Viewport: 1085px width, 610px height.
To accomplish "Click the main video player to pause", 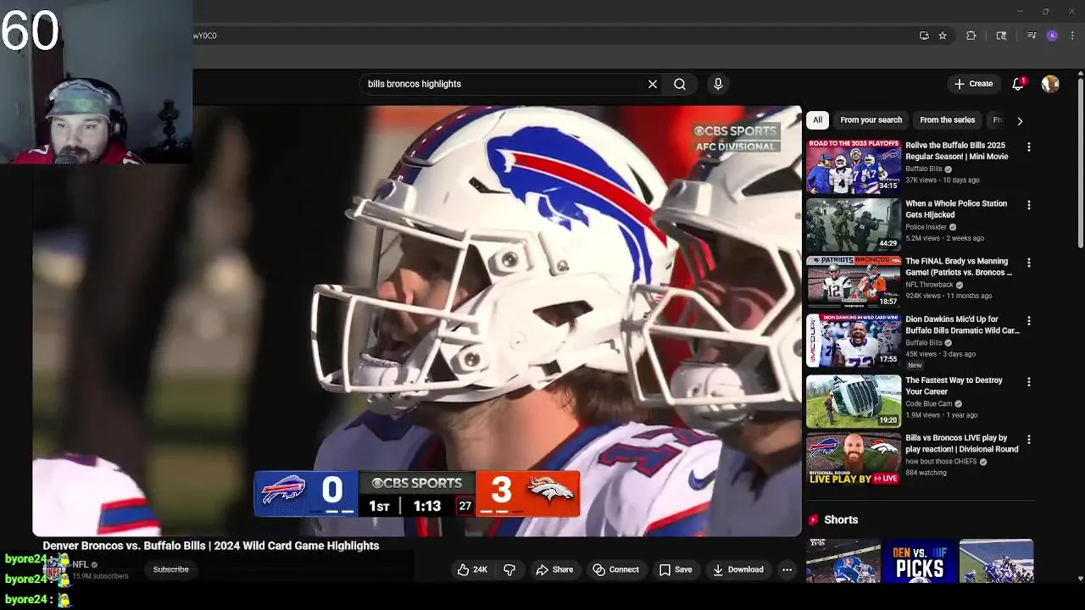I will [417, 321].
